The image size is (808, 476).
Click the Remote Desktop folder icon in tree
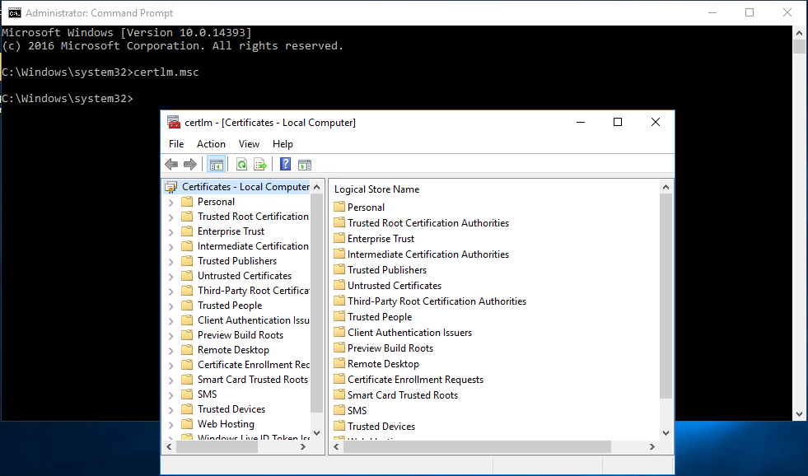(187, 350)
